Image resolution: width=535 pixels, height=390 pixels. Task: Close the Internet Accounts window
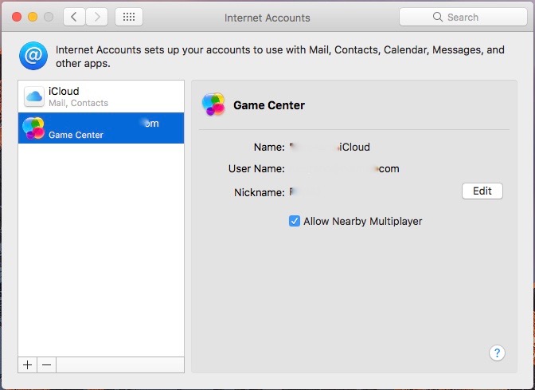click(17, 17)
